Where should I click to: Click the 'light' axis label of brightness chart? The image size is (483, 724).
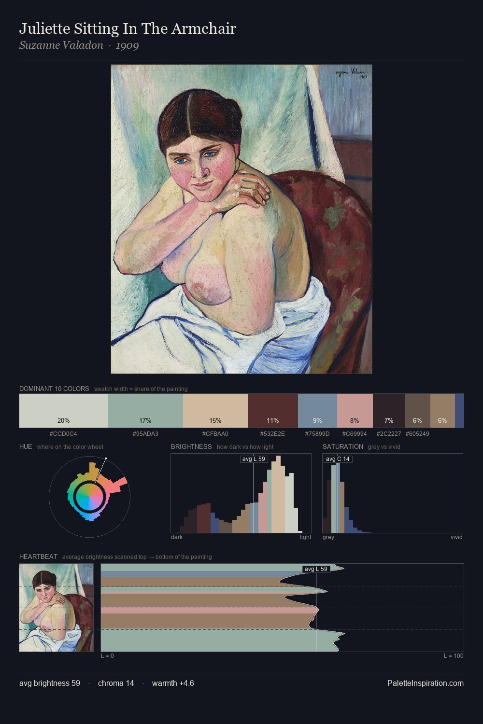click(306, 537)
